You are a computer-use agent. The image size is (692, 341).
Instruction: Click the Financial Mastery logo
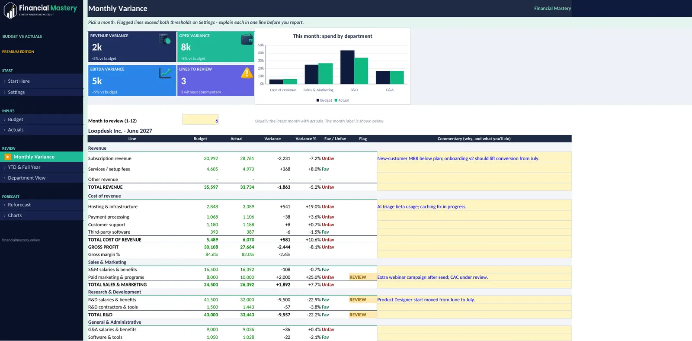[x=40, y=10]
